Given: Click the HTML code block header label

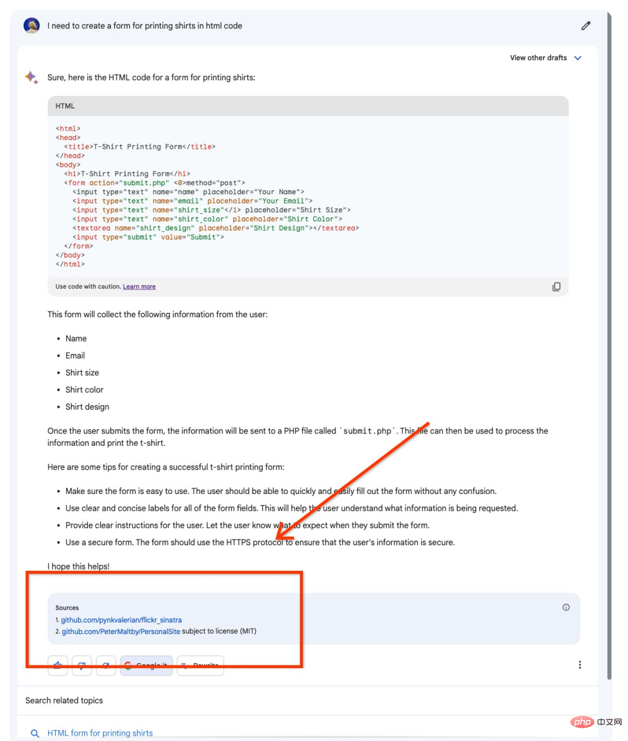Looking at the screenshot, I should [65, 106].
